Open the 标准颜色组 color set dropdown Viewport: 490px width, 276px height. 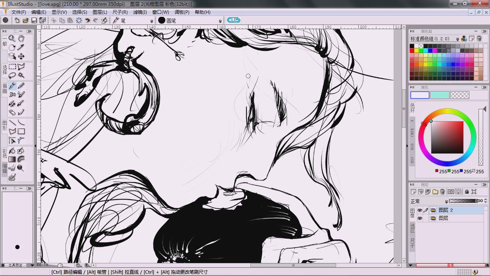tap(457, 39)
